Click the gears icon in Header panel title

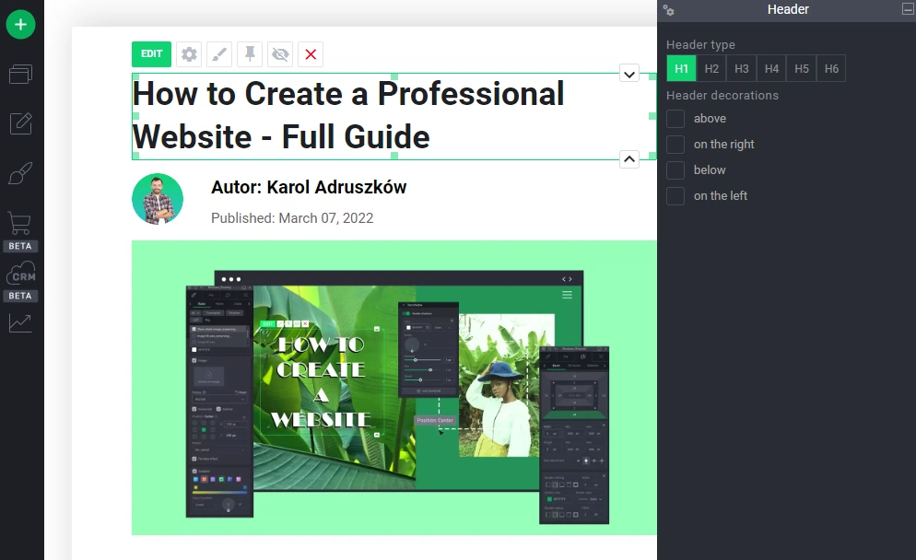pos(669,10)
